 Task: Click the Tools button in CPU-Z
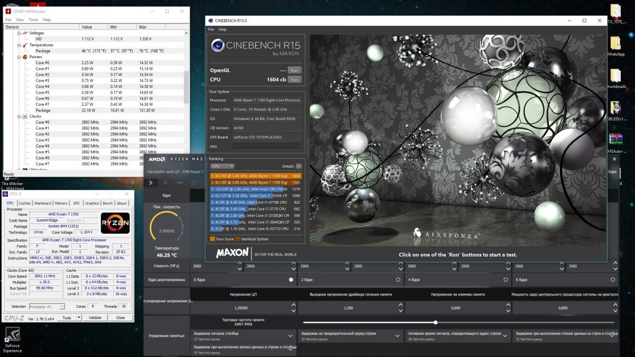coord(67,318)
